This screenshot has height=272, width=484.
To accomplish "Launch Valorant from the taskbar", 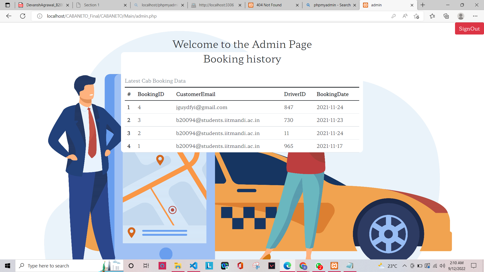I will coord(271,266).
